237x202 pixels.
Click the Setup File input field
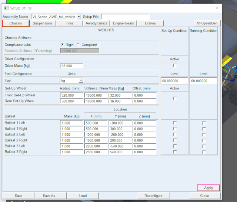tap(125, 17)
